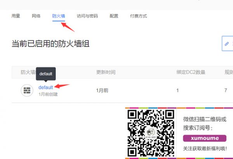Image resolution: width=233 pixels, height=159 pixels.
Task: Go to the 访问与密码 tab
Action: click(x=87, y=16)
